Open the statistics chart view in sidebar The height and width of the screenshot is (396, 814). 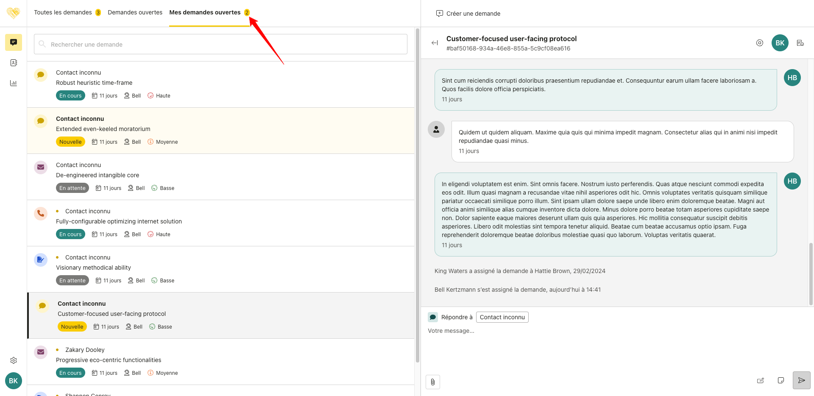(14, 83)
